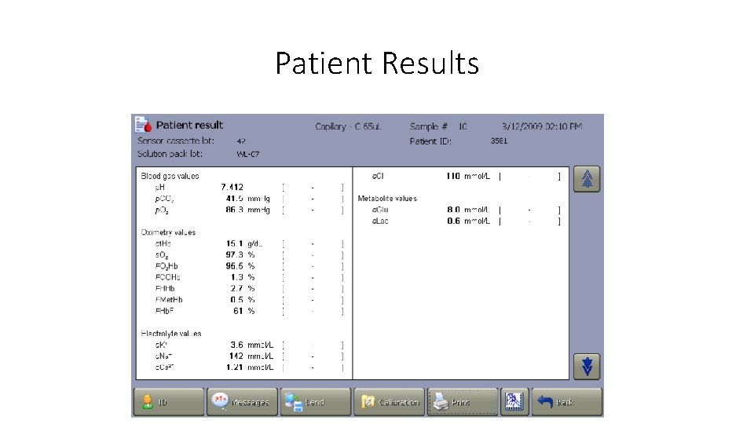The height and width of the screenshot is (424, 754).
Task: Open the ID button
Action: [x=169, y=402]
